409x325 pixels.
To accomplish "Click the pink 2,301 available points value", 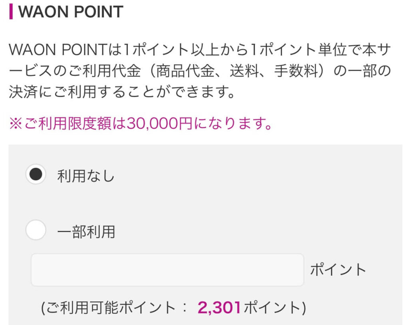I will point(219,307).
